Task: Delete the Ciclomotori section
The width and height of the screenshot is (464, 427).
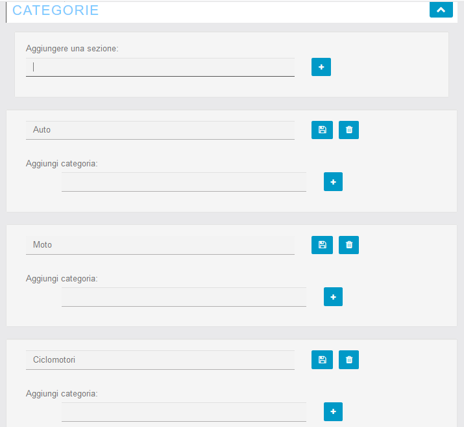Action: point(348,360)
